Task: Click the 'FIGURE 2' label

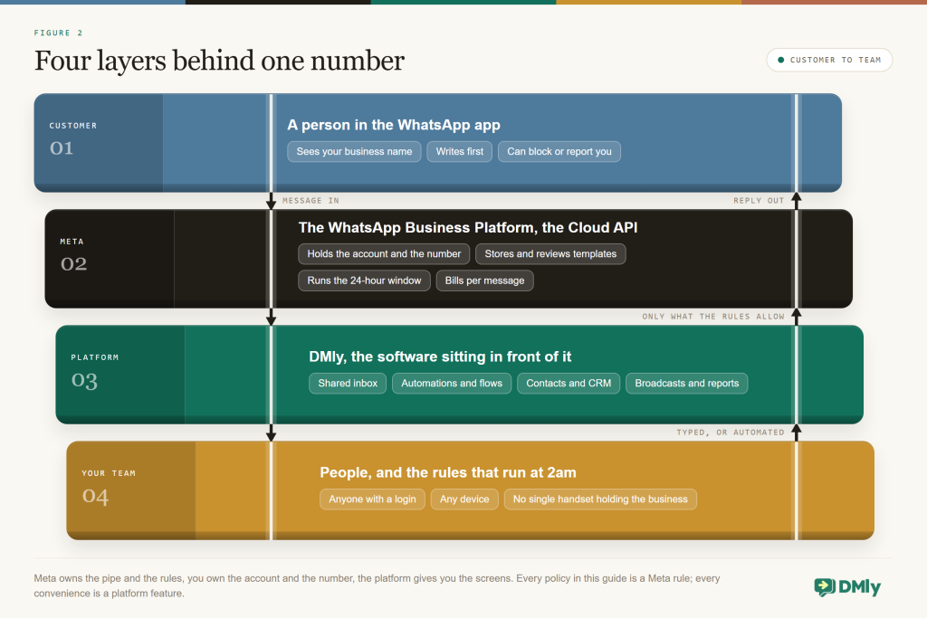Action: coord(59,33)
